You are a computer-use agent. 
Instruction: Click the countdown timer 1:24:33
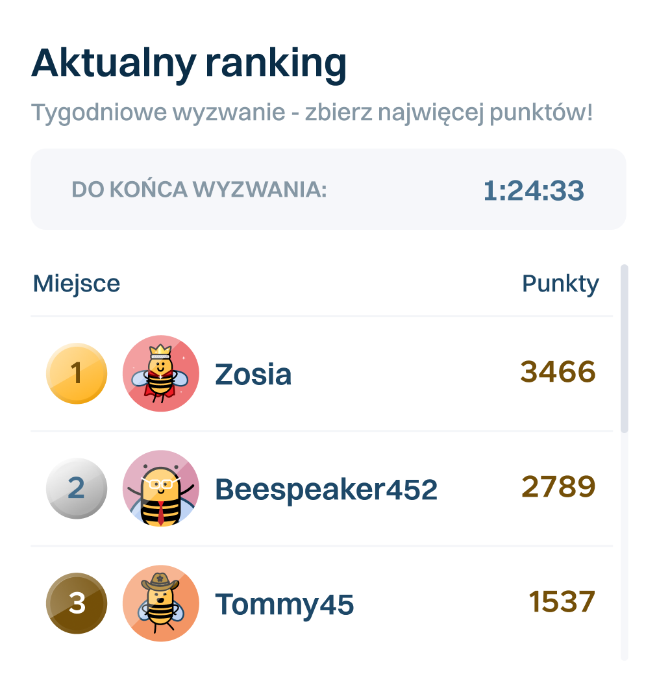[533, 191]
